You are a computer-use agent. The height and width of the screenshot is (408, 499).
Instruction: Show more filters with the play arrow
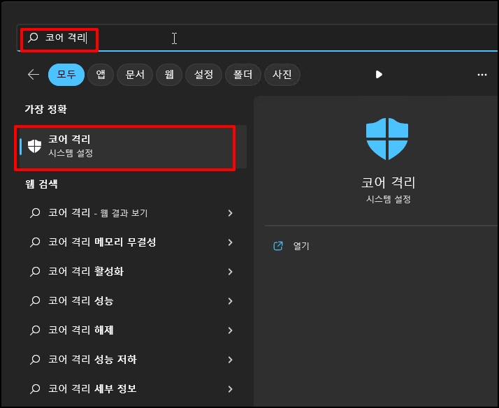379,75
